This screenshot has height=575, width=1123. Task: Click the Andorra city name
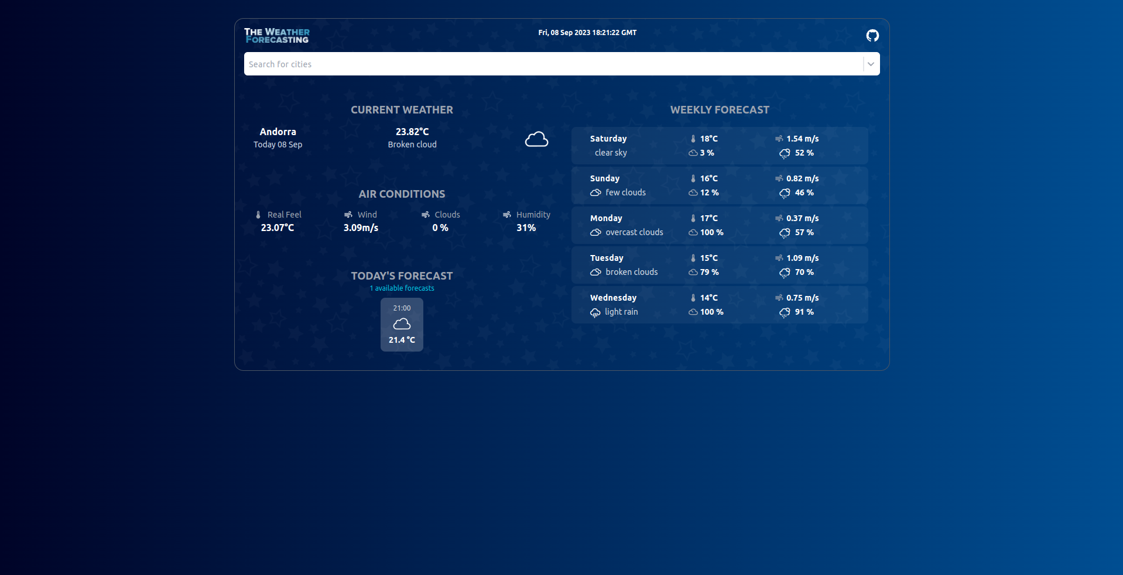tap(278, 132)
